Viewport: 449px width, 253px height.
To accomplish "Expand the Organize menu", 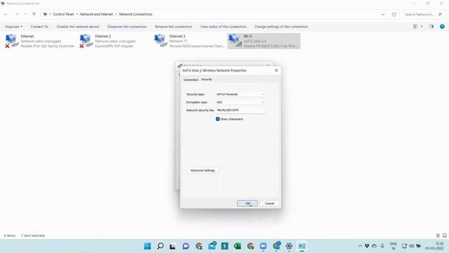I will coord(13,27).
